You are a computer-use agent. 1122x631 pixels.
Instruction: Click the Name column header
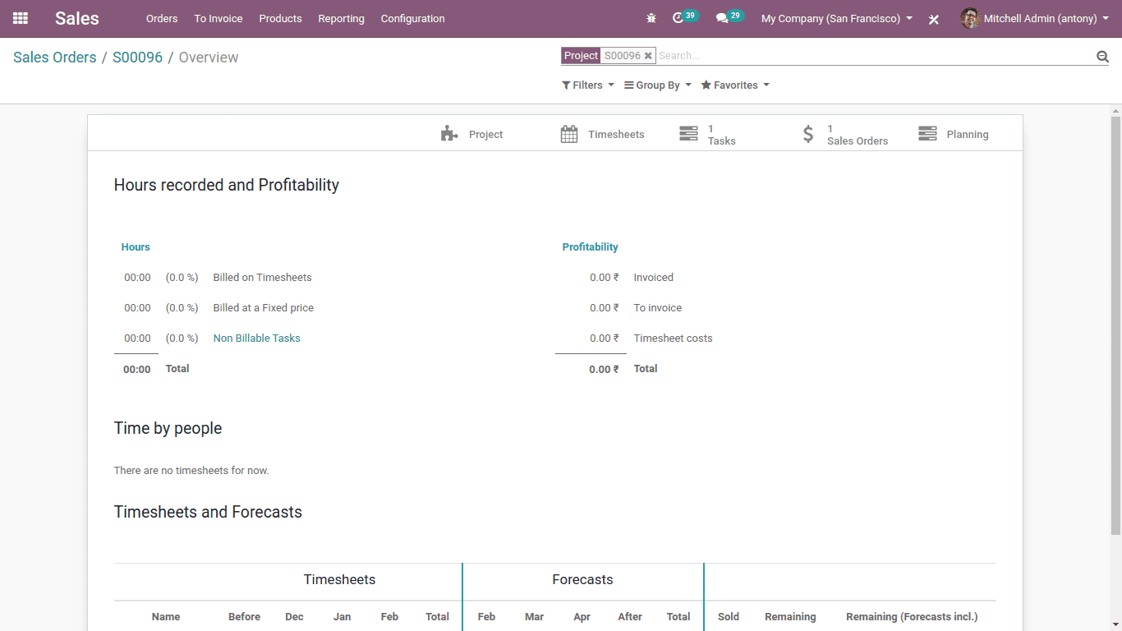166,617
